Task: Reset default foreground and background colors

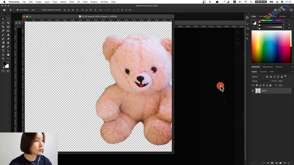Action: click(3, 67)
